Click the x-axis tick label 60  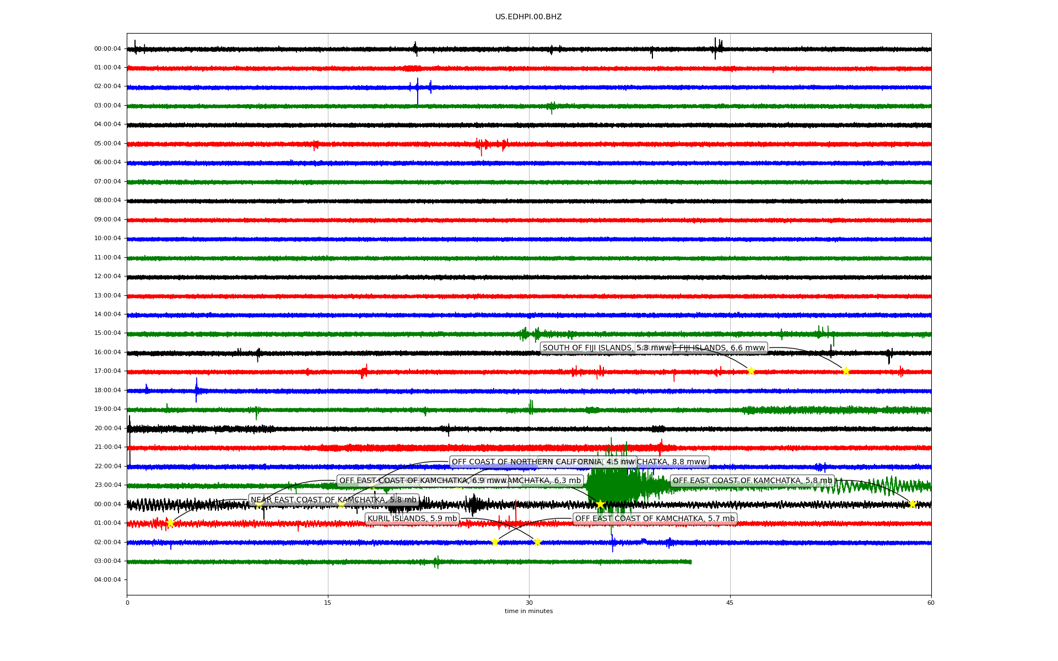(931, 603)
